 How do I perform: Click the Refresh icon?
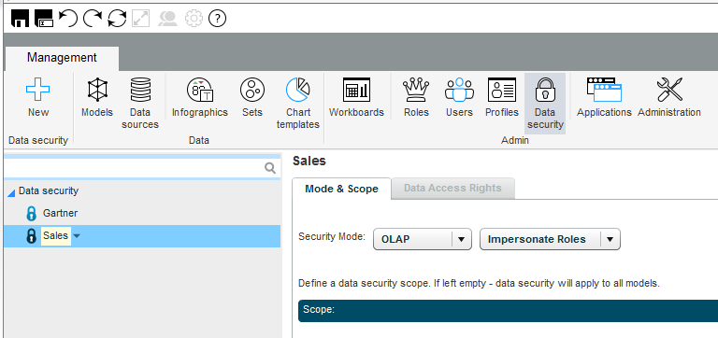click(x=117, y=19)
